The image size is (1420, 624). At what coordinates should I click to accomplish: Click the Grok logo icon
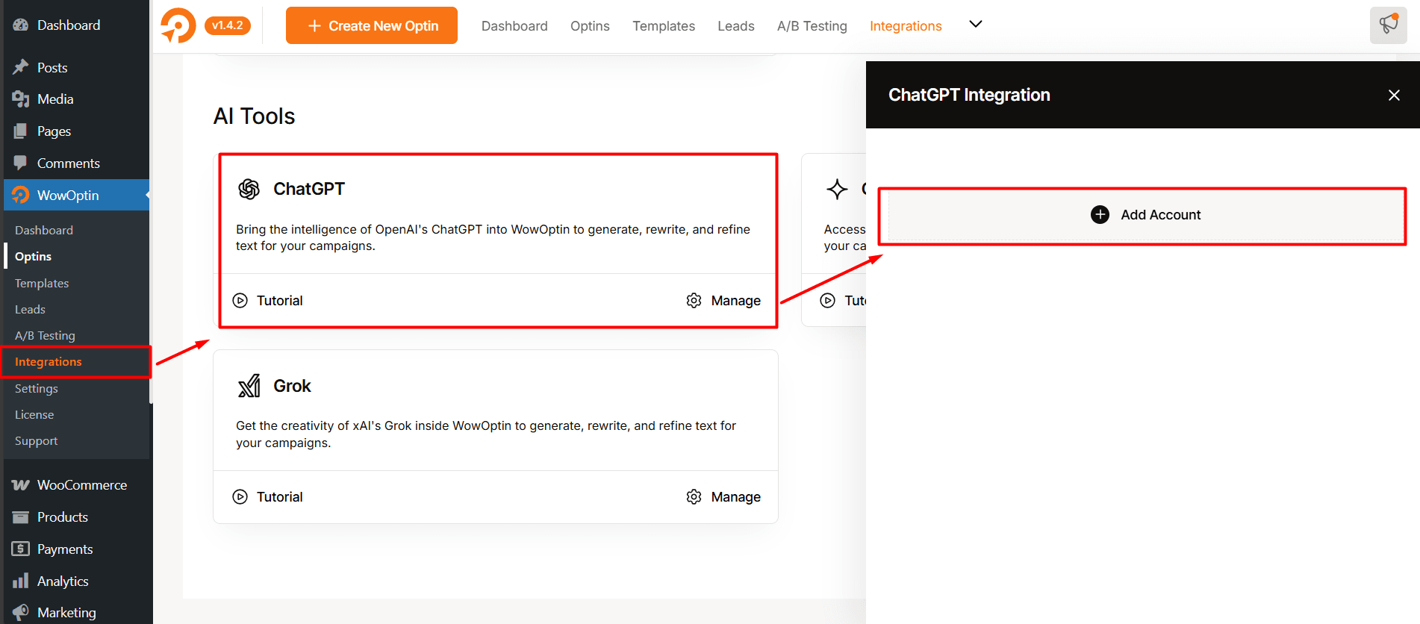(249, 386)
